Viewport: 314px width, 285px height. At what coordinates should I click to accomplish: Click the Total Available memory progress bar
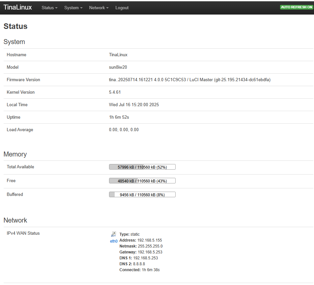142,167
